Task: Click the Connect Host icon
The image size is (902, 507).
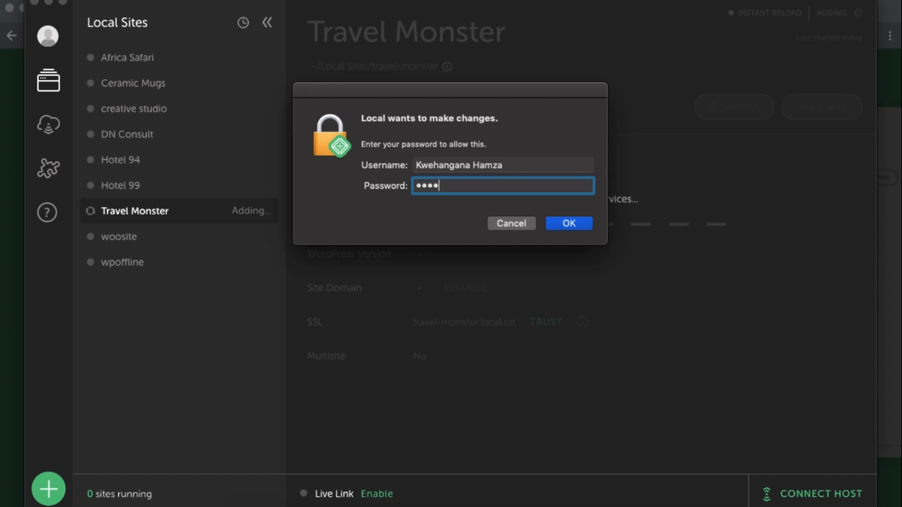Action: pos(767,494)
